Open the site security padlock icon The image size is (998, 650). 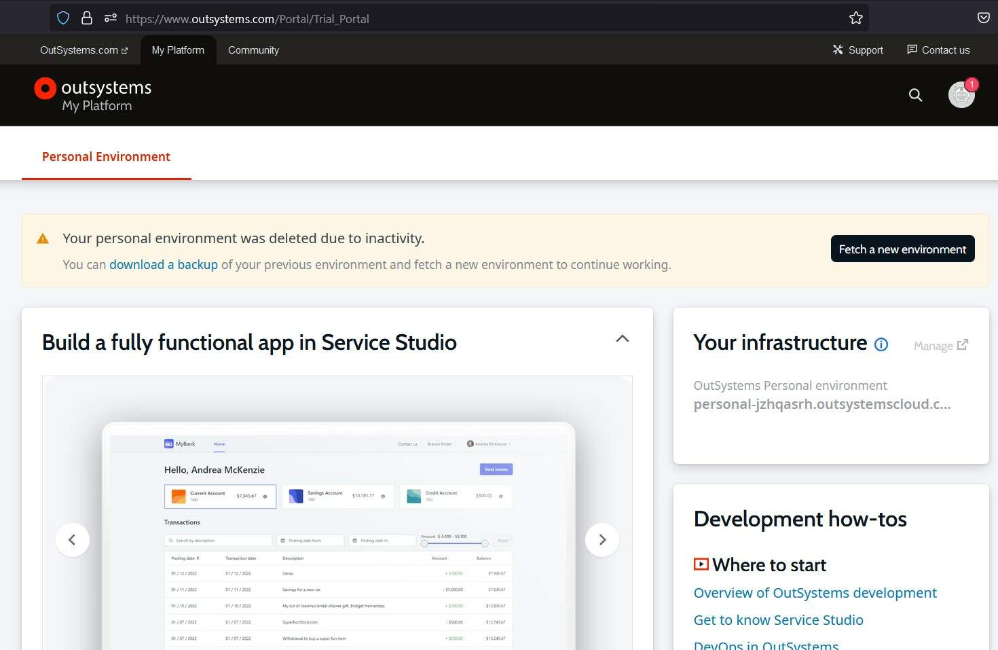click(87, 18)
